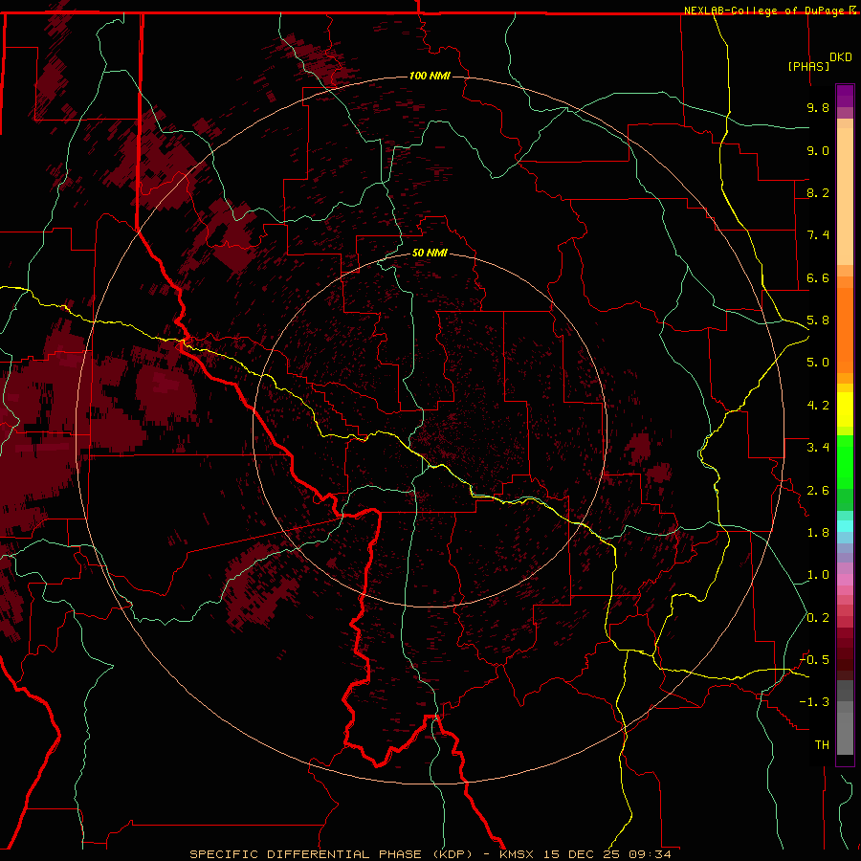This screenshot has width=861, height=861.
Task: Click the 5.8 value on color scale
Action: coord(818,320)
